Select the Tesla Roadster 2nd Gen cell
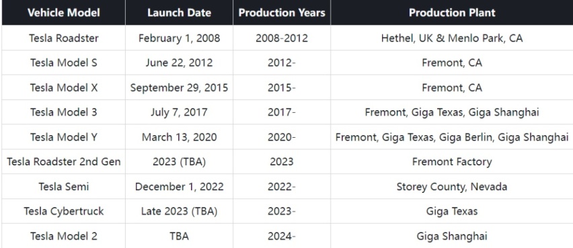The image size is (573, 248). click(x=64, y=161)
